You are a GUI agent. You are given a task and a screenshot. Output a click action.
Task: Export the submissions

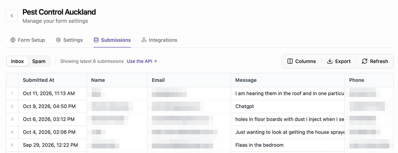(339, 61)
